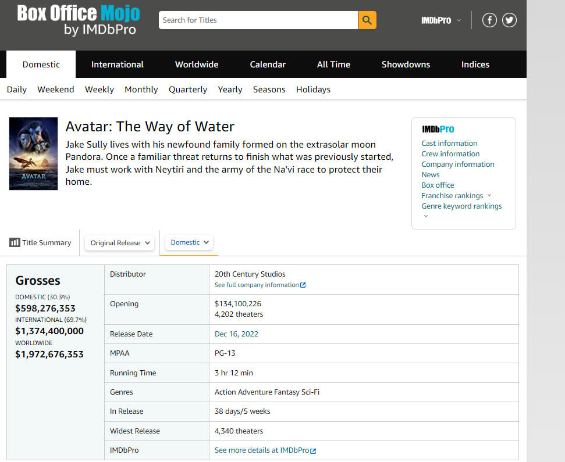
Task: Go to Yearly box office
Action: point(230,89)
